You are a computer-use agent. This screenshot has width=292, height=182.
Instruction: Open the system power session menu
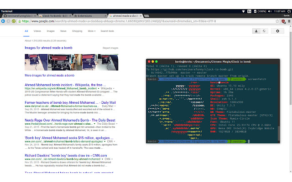289,11
